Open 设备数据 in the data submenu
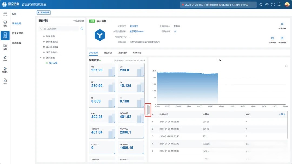292x164 pixels. click(x=16, y=23)
